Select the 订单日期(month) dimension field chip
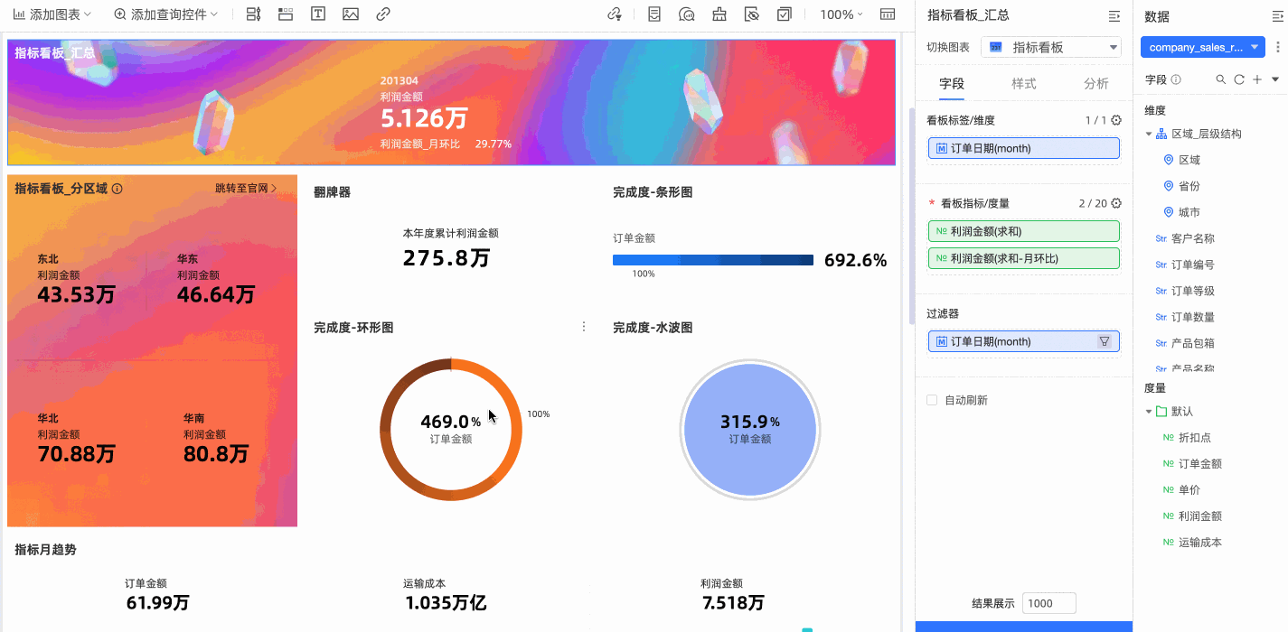Image resolution: width=1288 pixels, height=632 pixels. [x=1024, y=148]
